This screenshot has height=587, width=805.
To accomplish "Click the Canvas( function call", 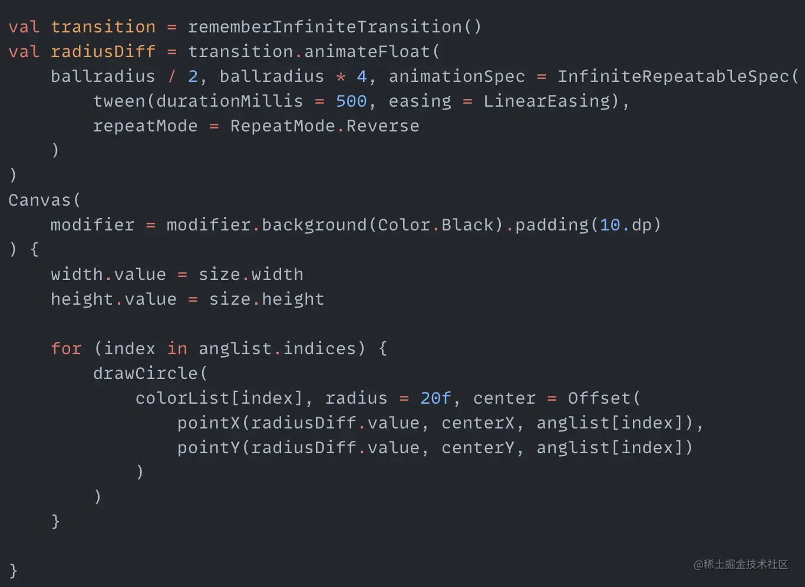I will pyautogui.click(x=44, y=200).
